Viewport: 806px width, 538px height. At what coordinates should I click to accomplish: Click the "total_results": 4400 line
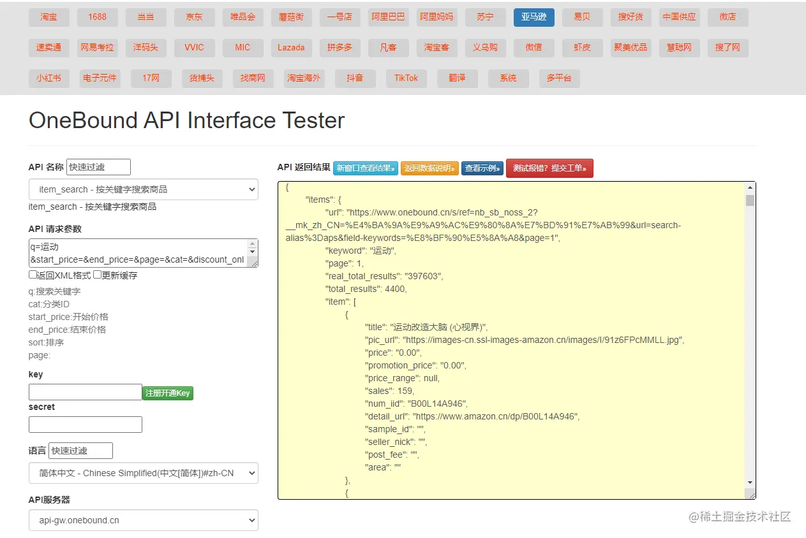pyautogui.click(x=366, y=289)
